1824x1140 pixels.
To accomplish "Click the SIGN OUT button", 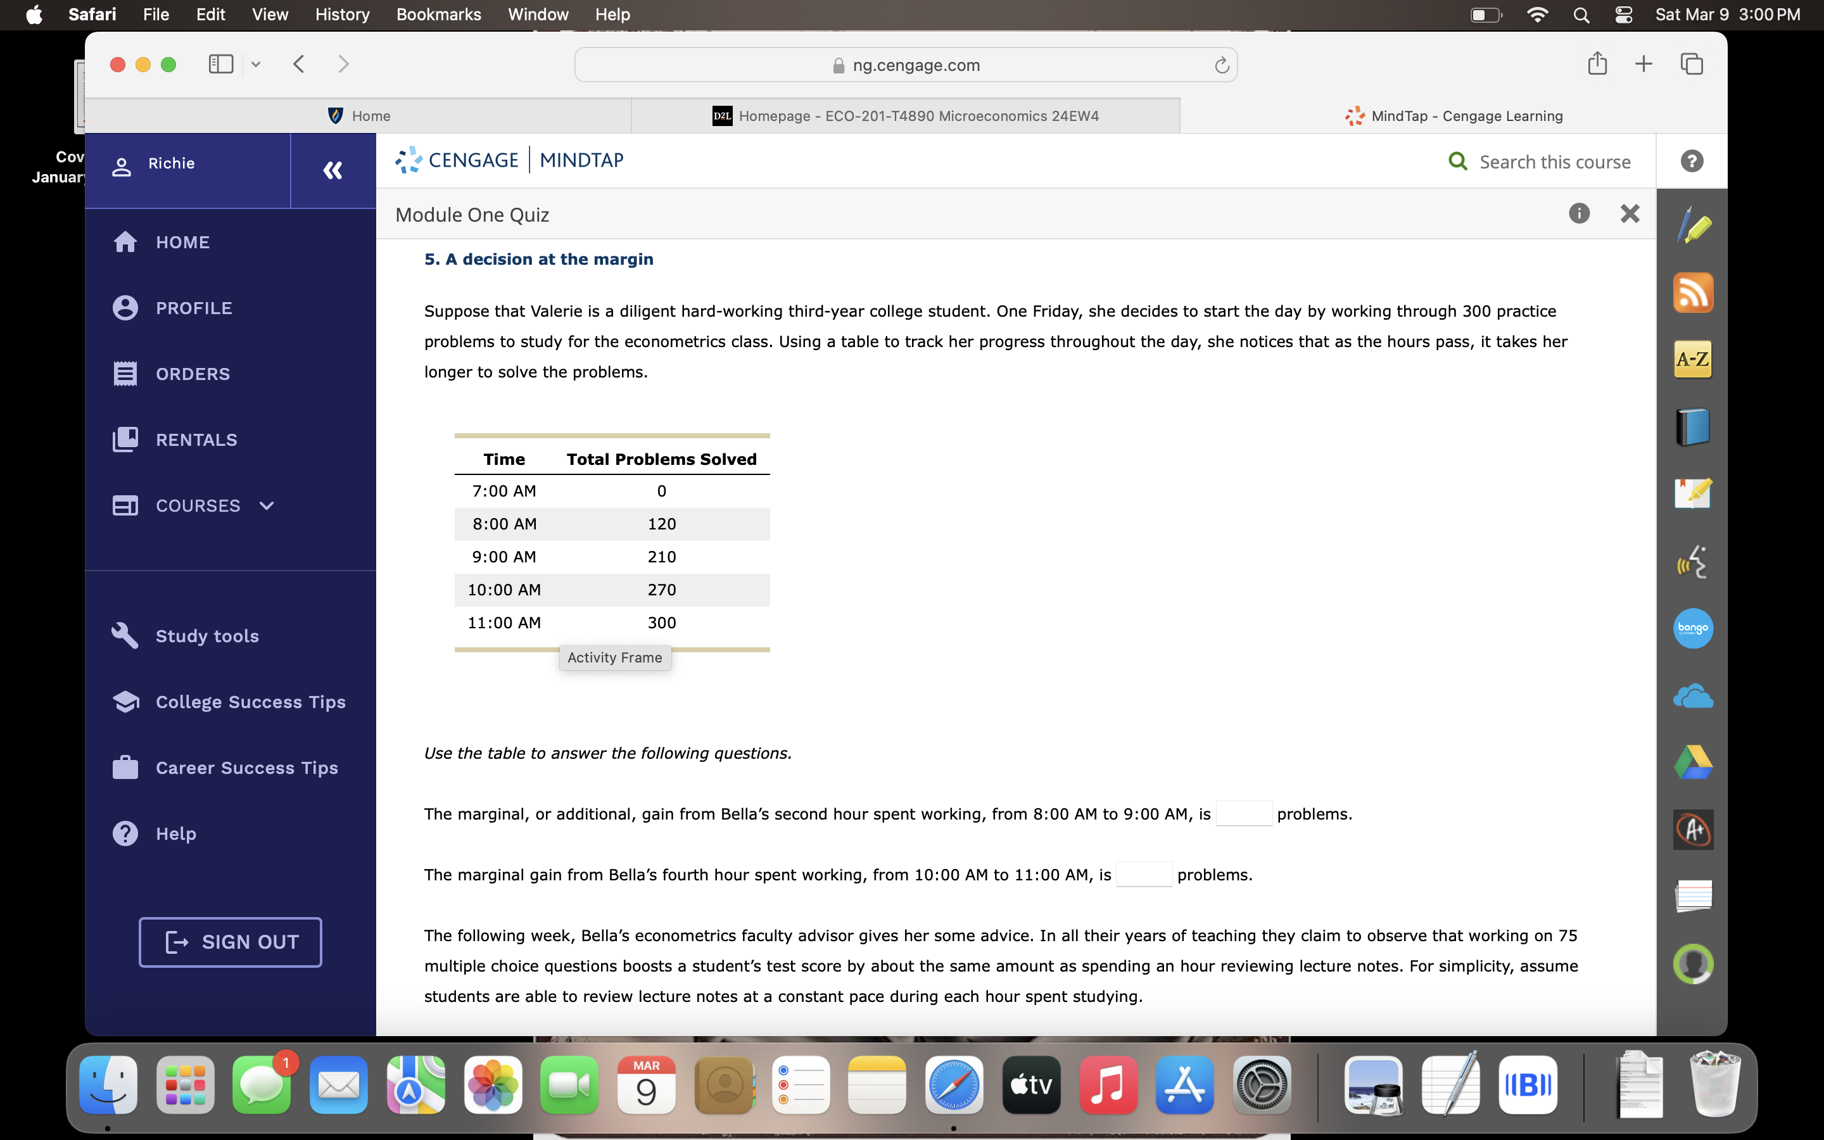I will (230, 942).
